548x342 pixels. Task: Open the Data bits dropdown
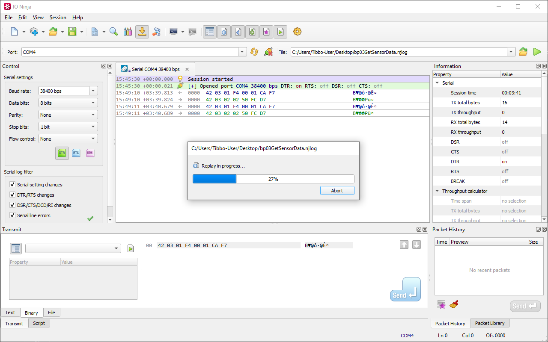68,103
